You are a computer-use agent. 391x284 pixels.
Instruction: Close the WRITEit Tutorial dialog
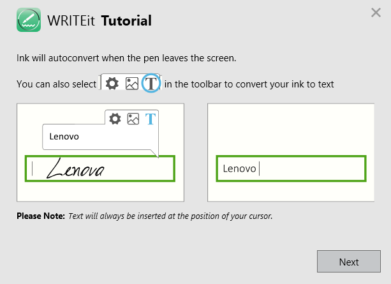point(376,13)
